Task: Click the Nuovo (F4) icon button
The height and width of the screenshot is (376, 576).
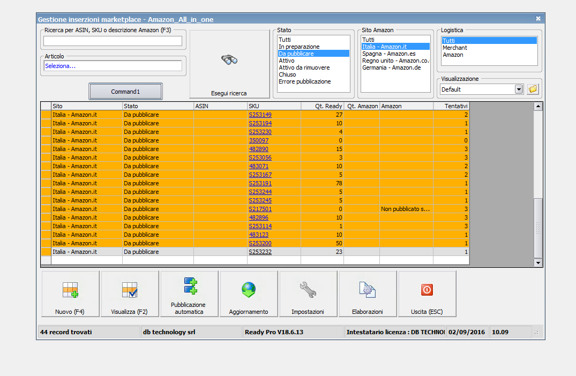Action: (x=70, y=293)
